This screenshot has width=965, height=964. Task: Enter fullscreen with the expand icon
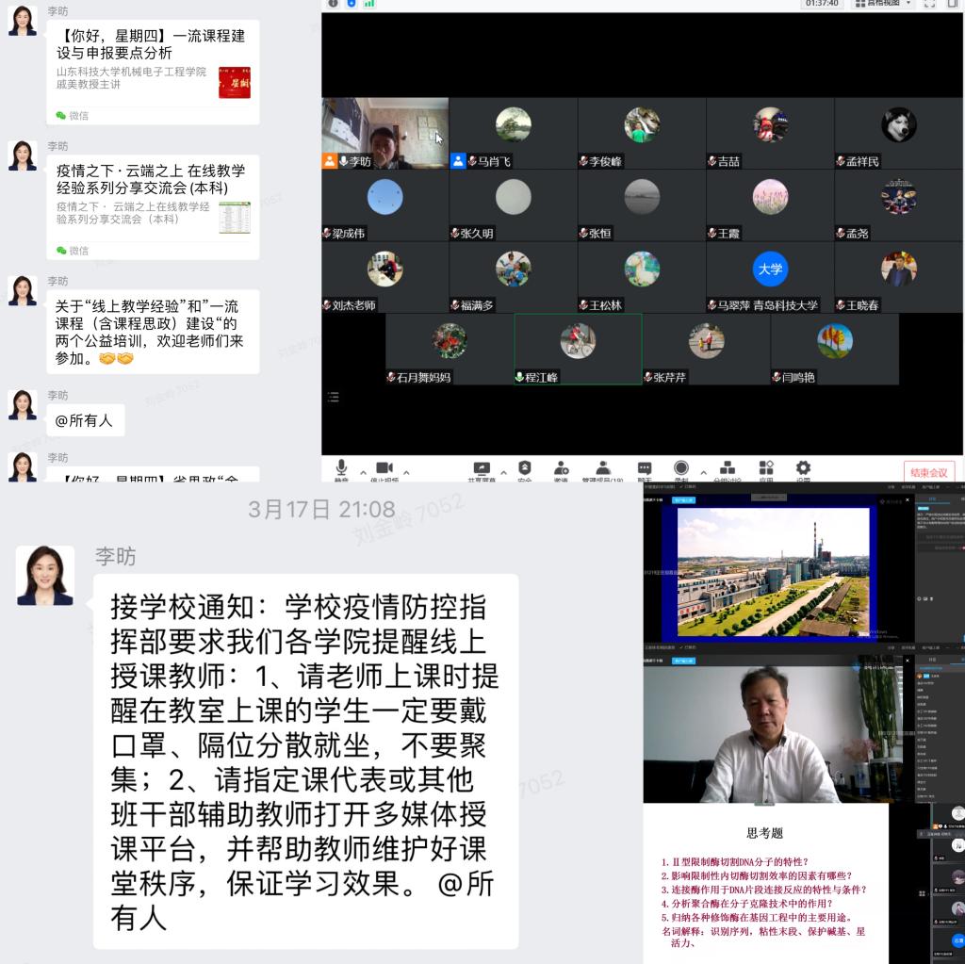tap(929, 4)
